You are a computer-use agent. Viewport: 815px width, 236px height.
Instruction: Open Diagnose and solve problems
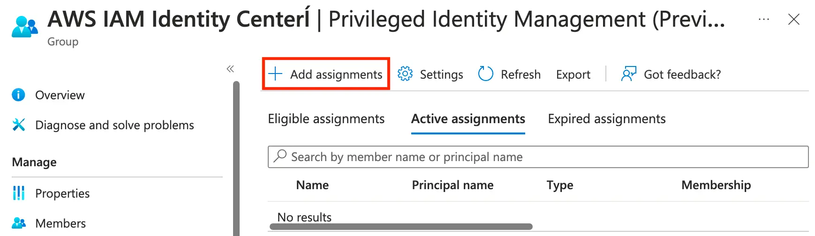114,125
